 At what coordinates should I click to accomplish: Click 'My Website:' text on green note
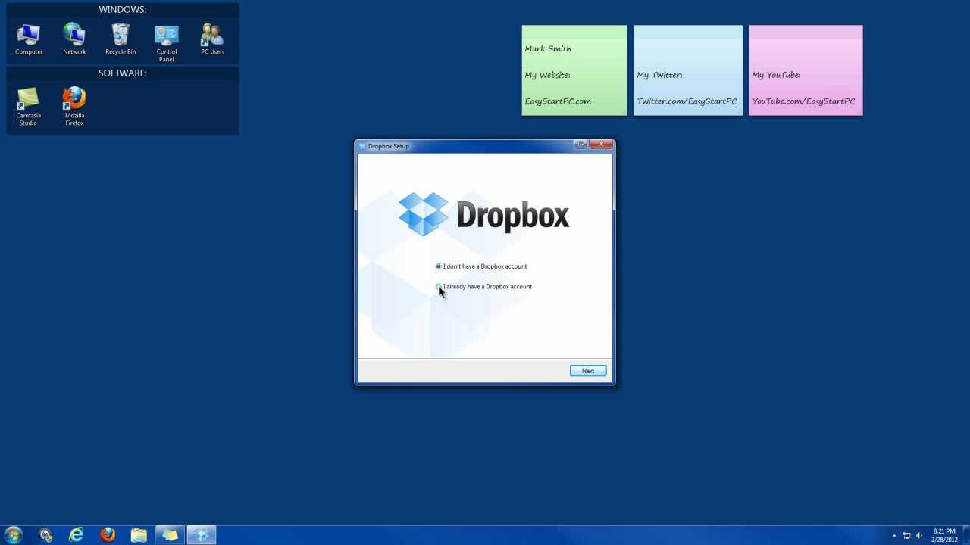click(547, 75)
